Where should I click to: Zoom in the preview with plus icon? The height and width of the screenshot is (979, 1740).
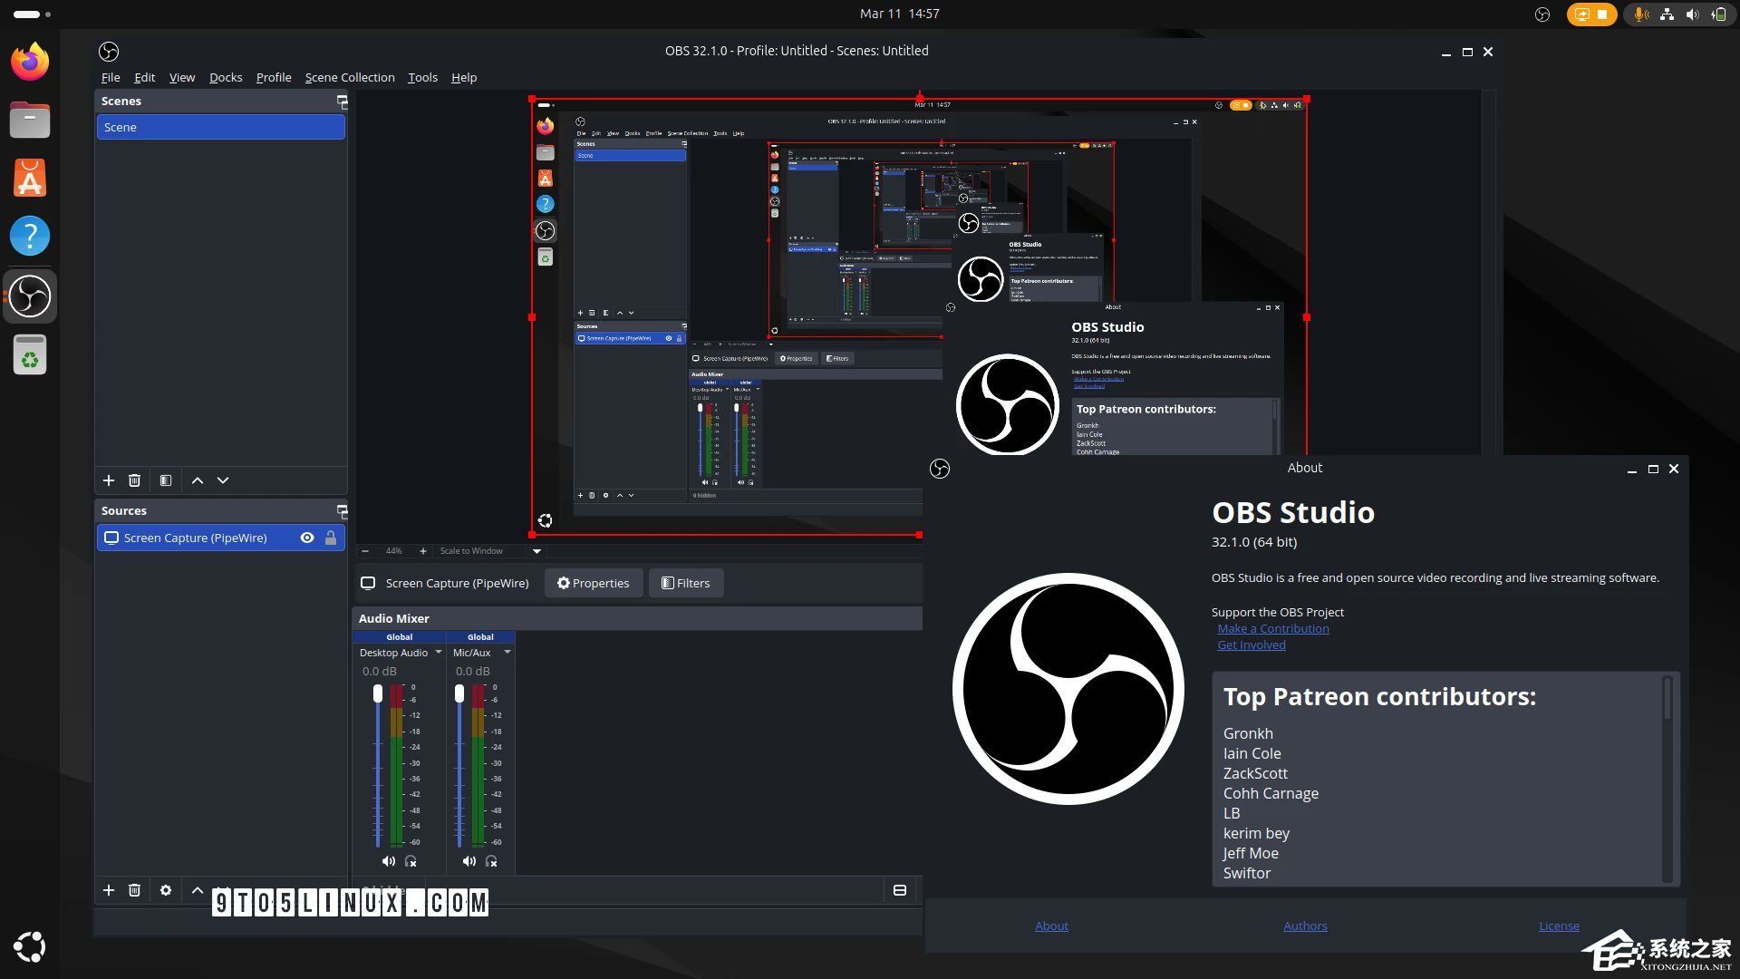click(x=422, y=551)
